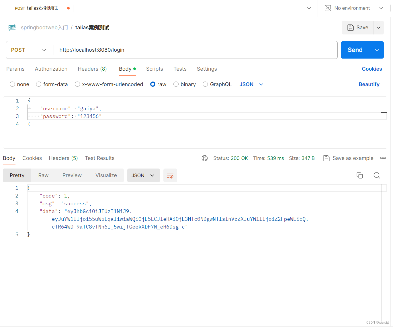Switch to request Body tab
393x327 pixels.
[x=127, y=69]
